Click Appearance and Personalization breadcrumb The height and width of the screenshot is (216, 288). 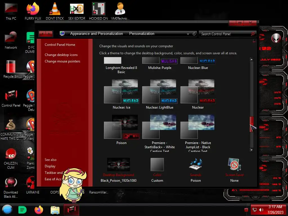(96, 34)
